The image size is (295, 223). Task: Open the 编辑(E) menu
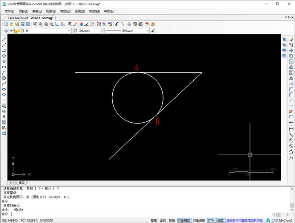[37, 11]
